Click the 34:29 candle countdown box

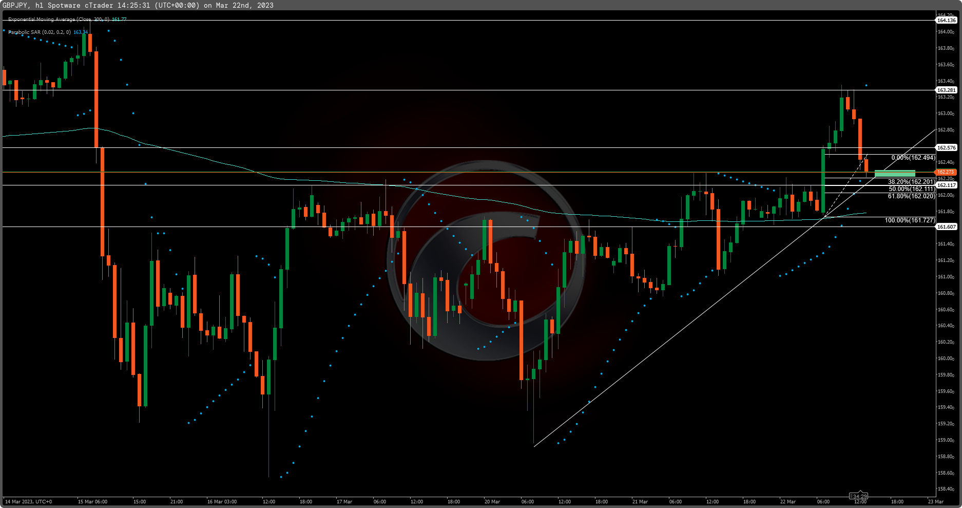pyautogui.click(x=859, y=496)
